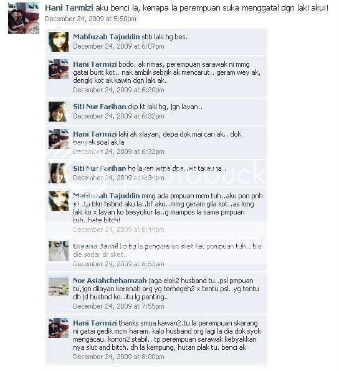Viewport: 339px width, 371px height.
Task: Click the original post's large profile picture
Action: pos(24,18)
